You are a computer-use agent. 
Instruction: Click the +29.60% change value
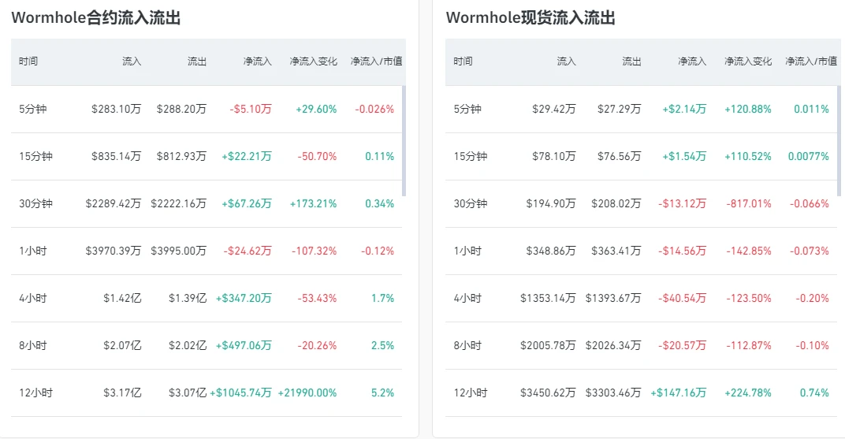[316, 110]
